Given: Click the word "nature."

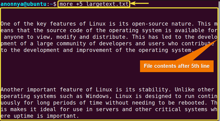Looking at the screenshot, I should coord(183,24).
